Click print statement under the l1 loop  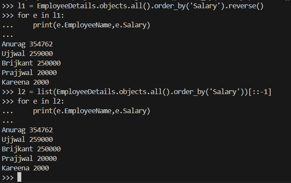91,26
